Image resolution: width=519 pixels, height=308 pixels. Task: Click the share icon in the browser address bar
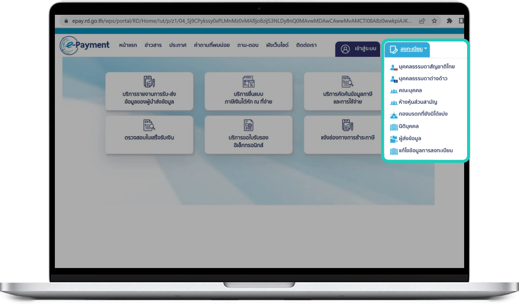point(422,21)
